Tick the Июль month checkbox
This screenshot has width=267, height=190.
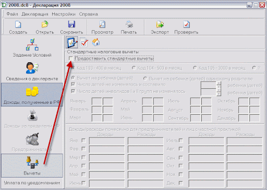181,141
